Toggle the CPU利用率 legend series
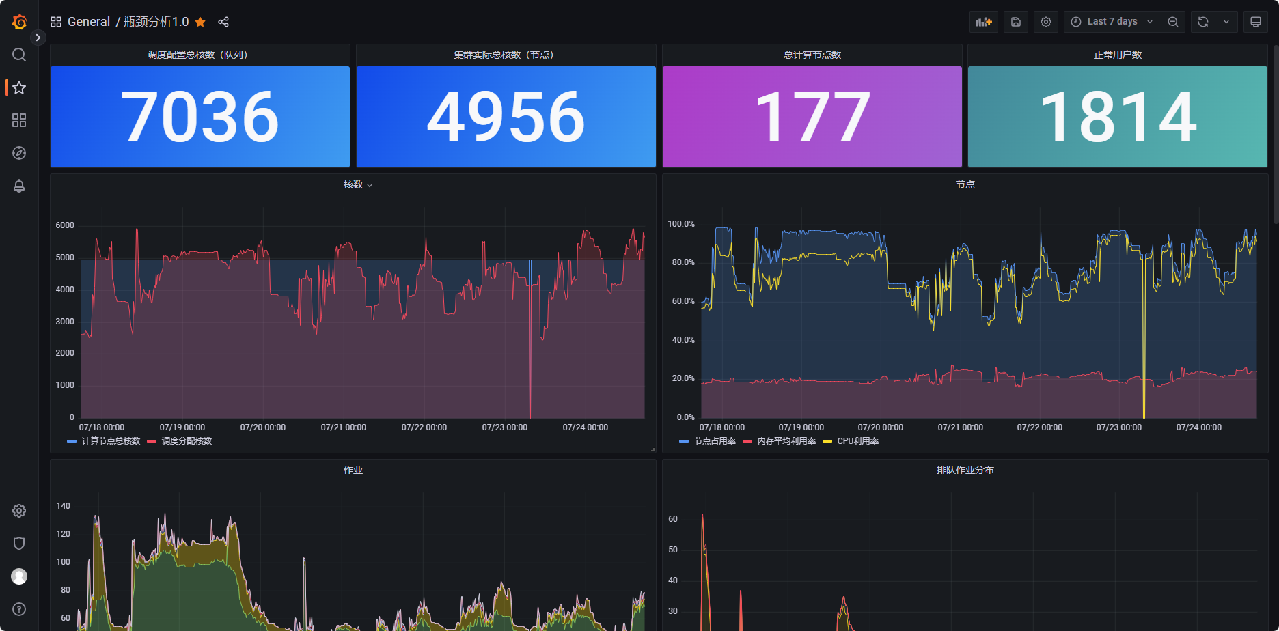1279x631 pixels. (858, 441)
